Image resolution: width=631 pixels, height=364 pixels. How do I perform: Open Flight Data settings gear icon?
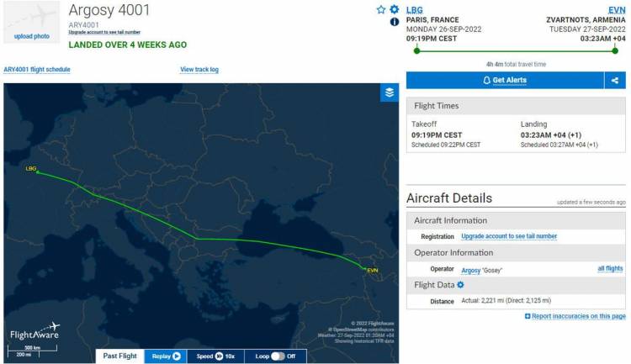[x=460, y=285]
